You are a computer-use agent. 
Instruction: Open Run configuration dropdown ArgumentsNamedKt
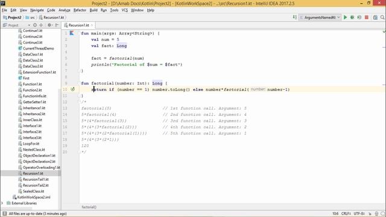click(x=320, y=17)
